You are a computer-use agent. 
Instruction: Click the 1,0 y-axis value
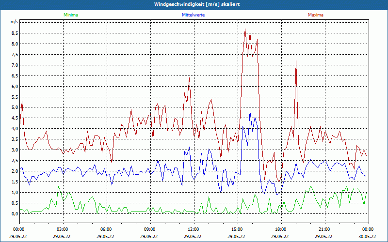click(x=15, y=192)
